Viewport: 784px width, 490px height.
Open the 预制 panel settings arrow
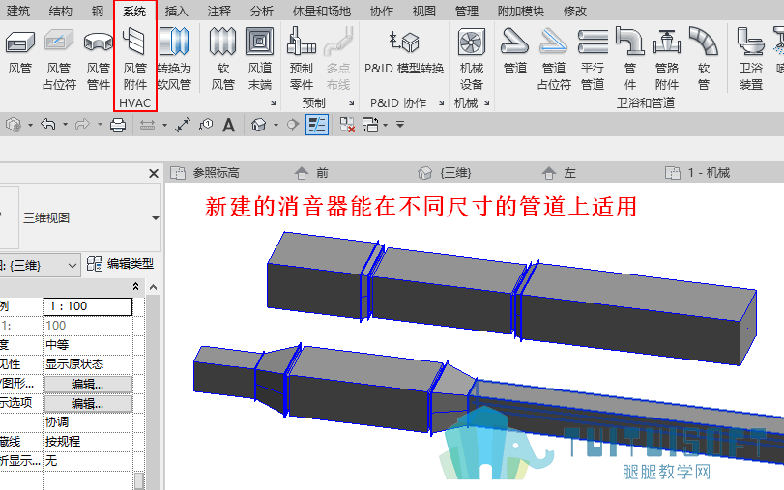352,103
